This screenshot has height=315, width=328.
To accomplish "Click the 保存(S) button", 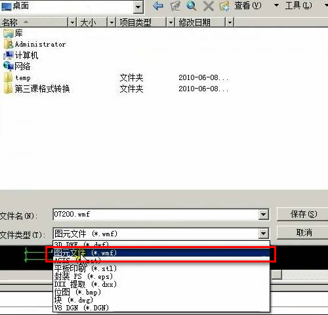I will click(303, 214).
